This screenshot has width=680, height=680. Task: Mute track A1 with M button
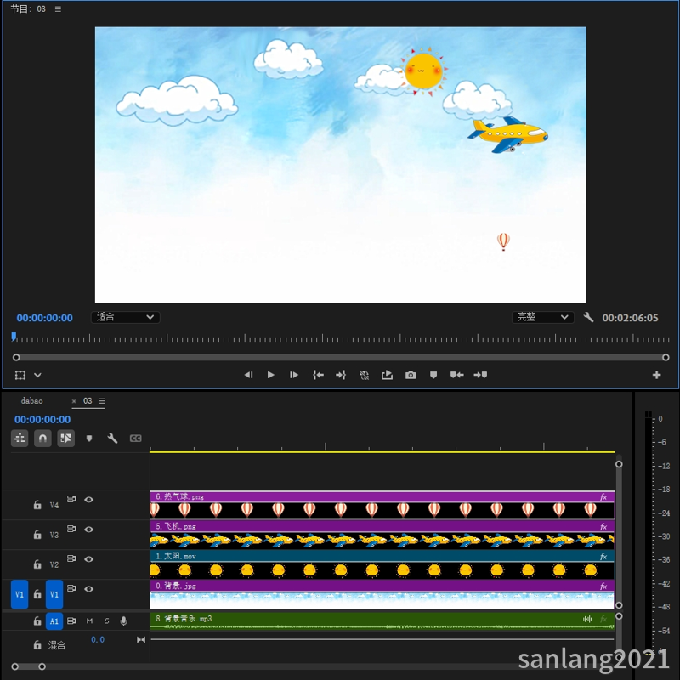pos(89,621)
